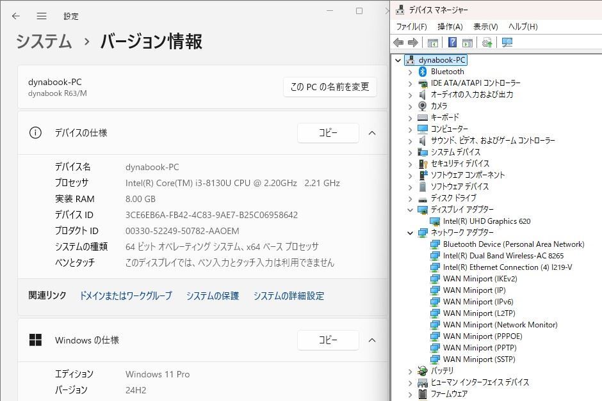Viewport: 602px width, 401px height.
Task: Expand the バッテリ category
Action: point(411,370)
